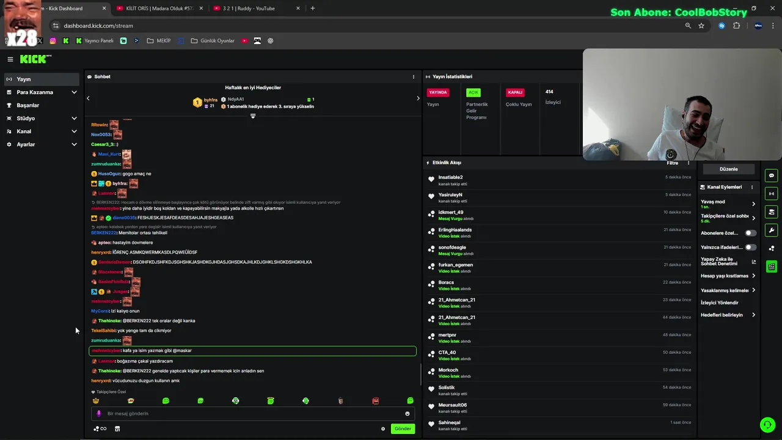The height and width of the screenshot is (440, 782).
Task: Open Takipçilere özel sohbet options chevron
Action: click(x=753, y=218)
